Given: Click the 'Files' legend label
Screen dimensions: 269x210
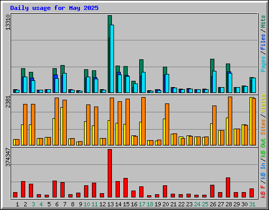Looking at the screenshot, I should pos(263,42).
